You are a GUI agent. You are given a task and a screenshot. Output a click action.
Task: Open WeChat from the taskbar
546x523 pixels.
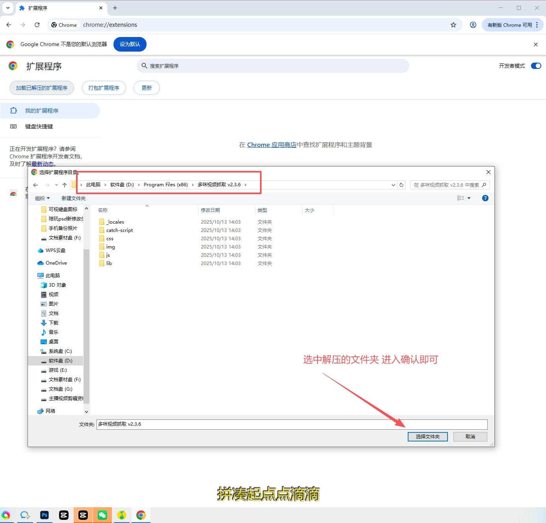point(102,515)
